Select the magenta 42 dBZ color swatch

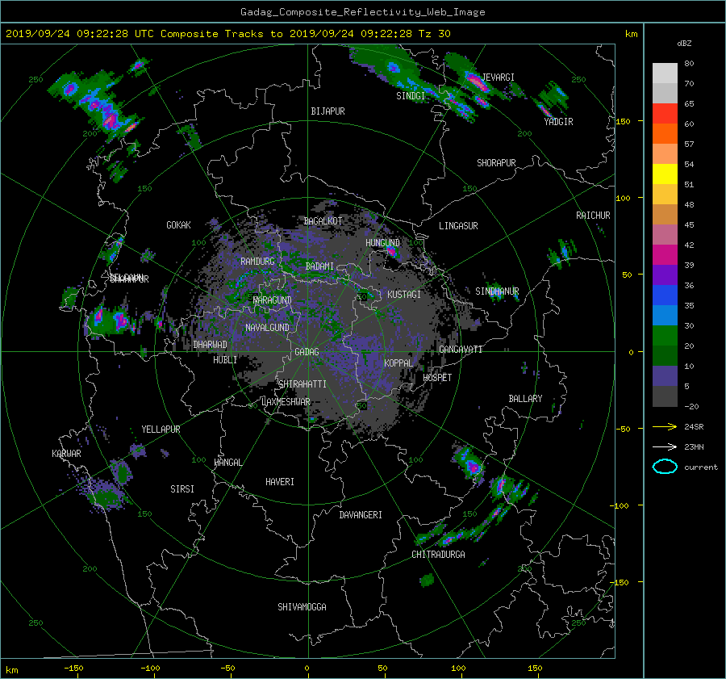click(x=665, y=254)
